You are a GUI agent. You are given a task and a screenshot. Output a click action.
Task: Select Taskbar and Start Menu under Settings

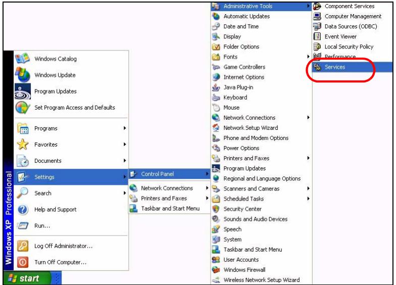pos(170,208)
